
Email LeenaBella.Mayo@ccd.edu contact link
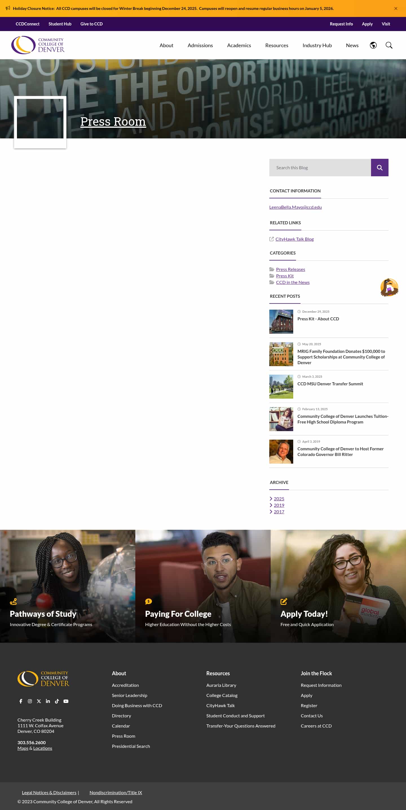tap(295, 207)
